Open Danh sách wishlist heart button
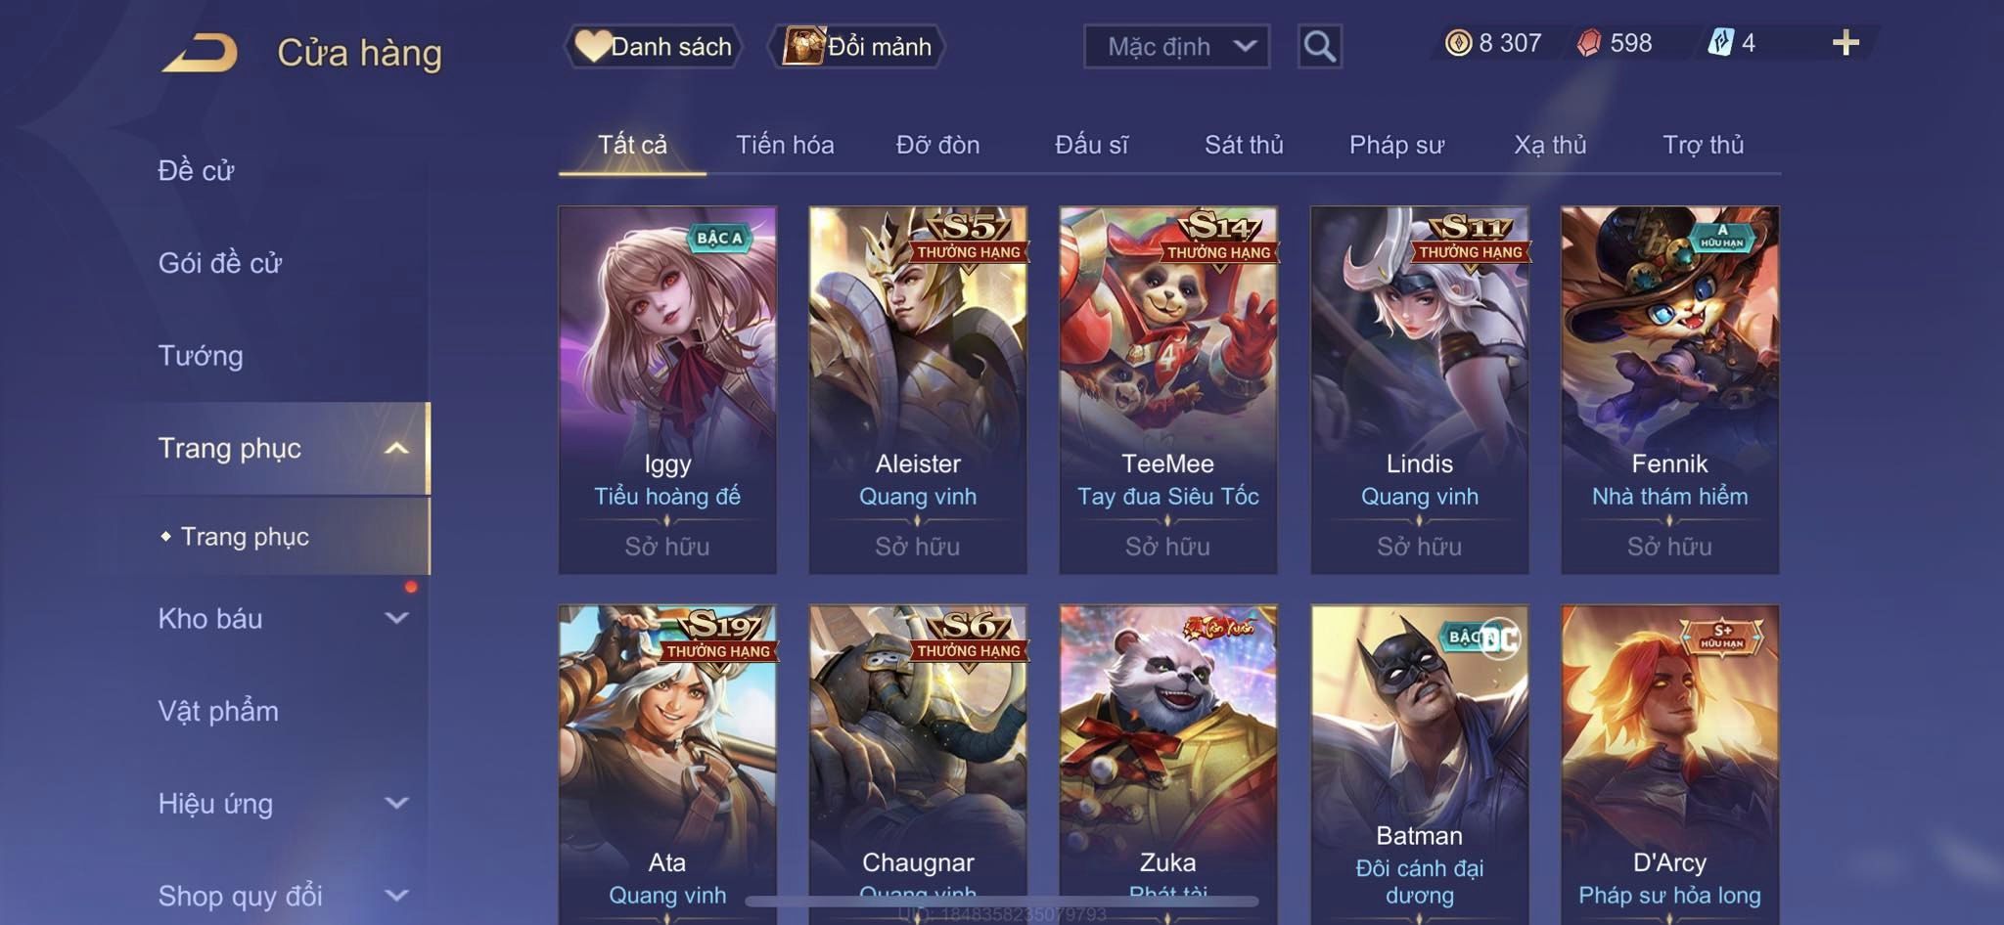The image size is (2004, 925). 653,46
